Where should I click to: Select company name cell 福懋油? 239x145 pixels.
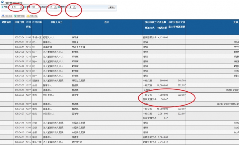pos(36,80)
